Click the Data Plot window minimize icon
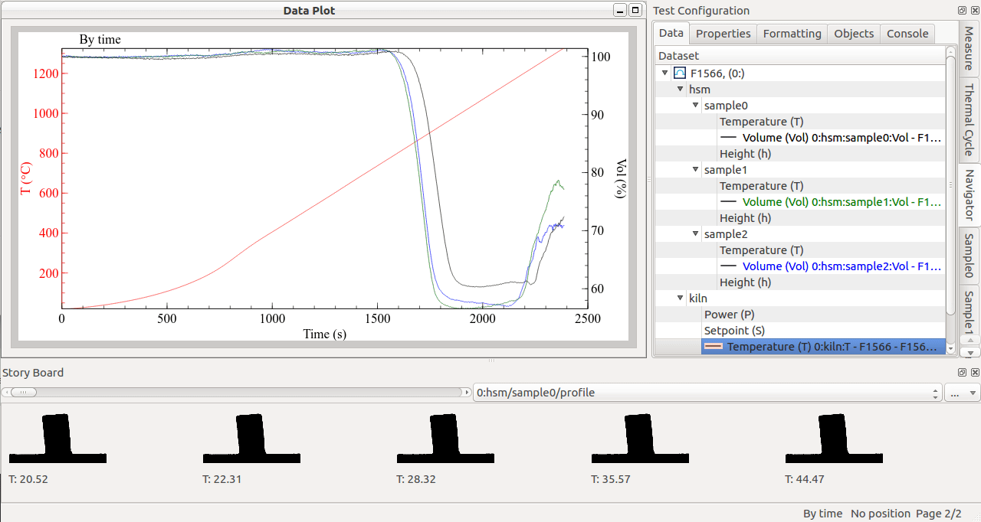This screenshot has width=981, height=522. tap(620, 10)
